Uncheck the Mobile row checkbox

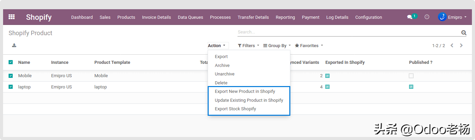click(11, 76)
